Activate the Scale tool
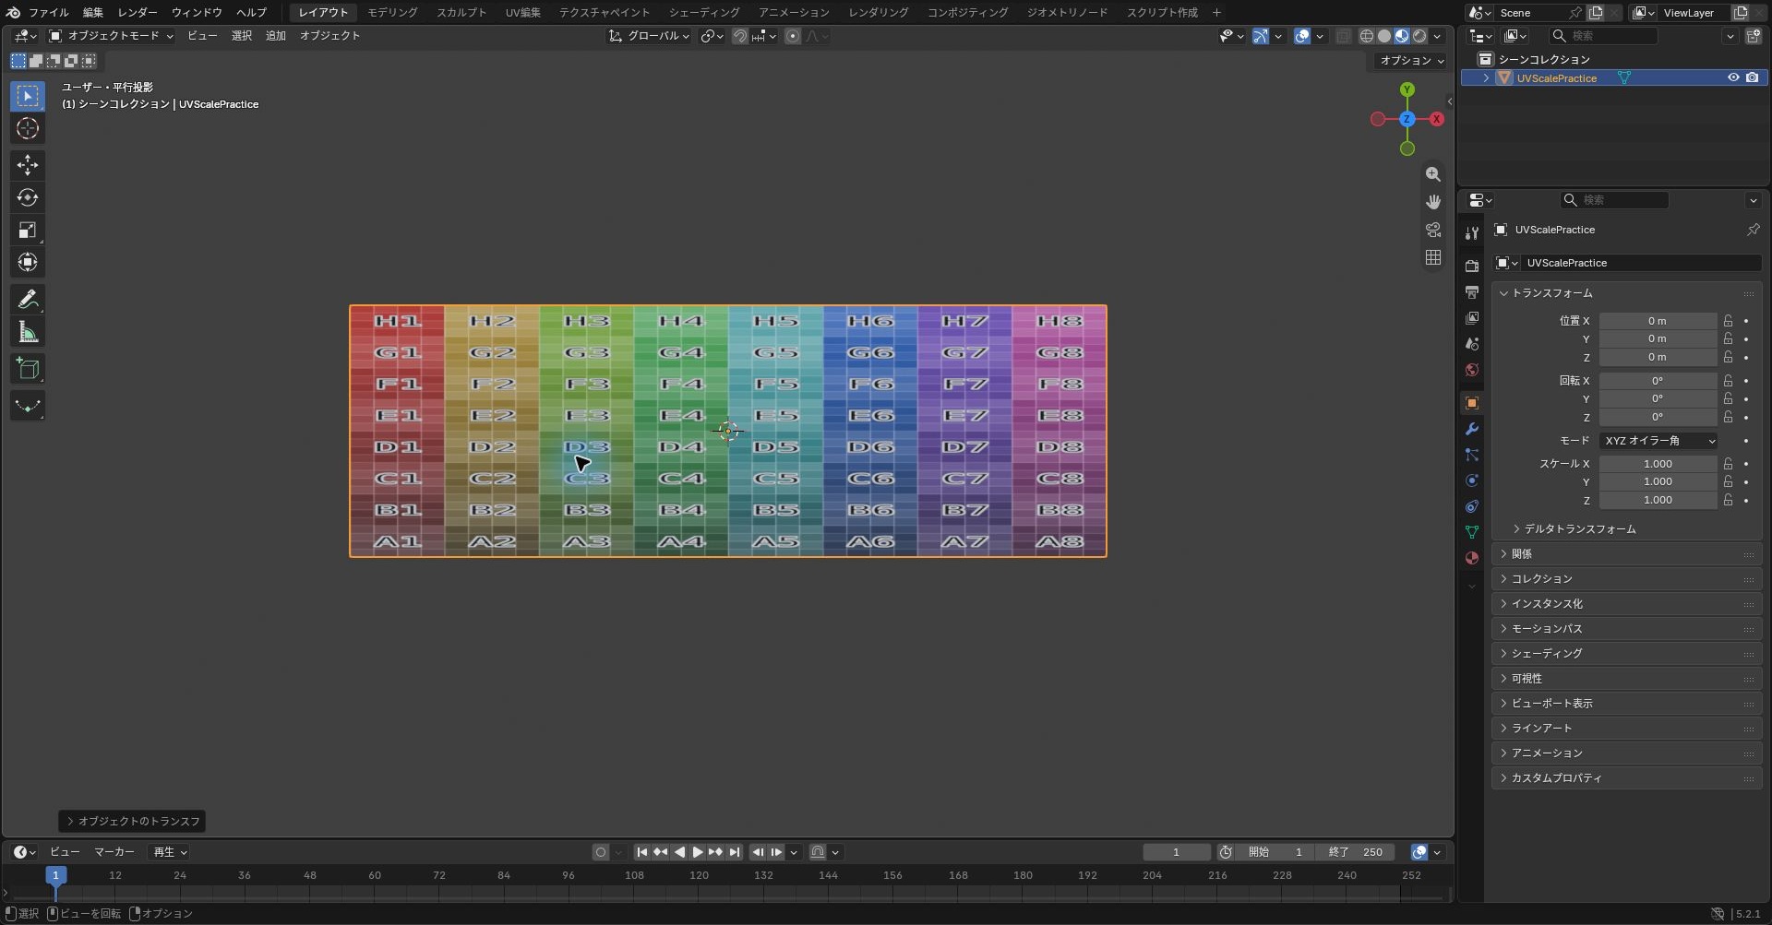The width and height of the screenshot is (1772, 925). [28, 231]
